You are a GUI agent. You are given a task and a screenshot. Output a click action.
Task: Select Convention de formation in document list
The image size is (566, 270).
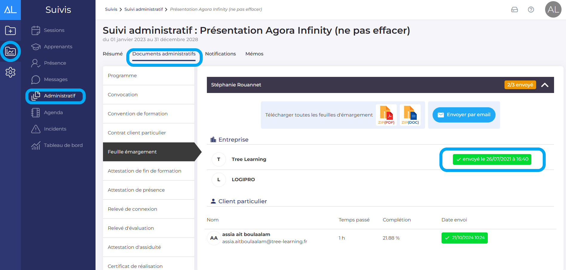(x=138, y=114)
